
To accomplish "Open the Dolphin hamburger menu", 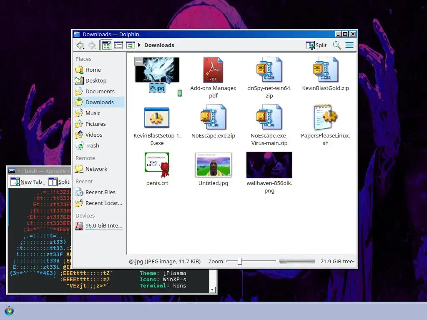I will 349,45.
